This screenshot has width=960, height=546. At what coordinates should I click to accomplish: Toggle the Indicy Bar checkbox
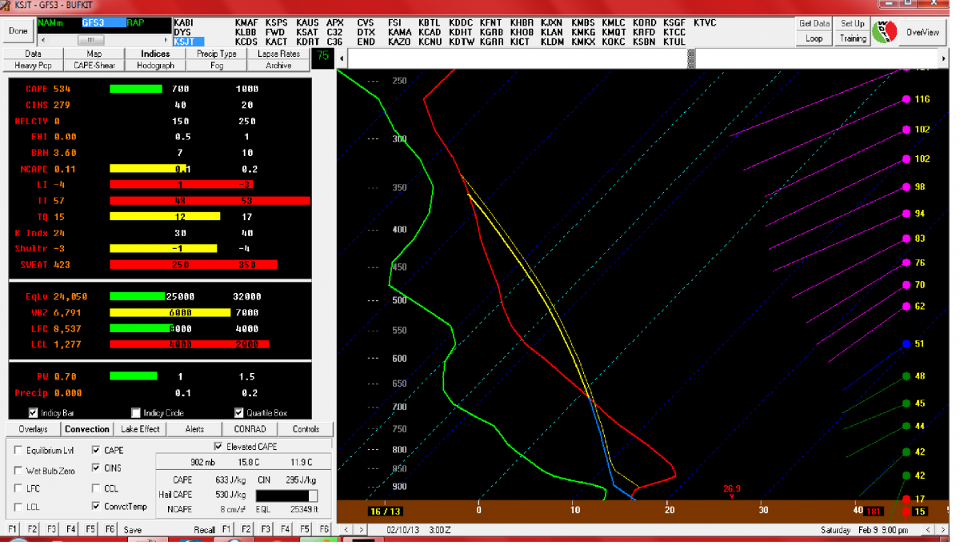(x=33, y=413)
